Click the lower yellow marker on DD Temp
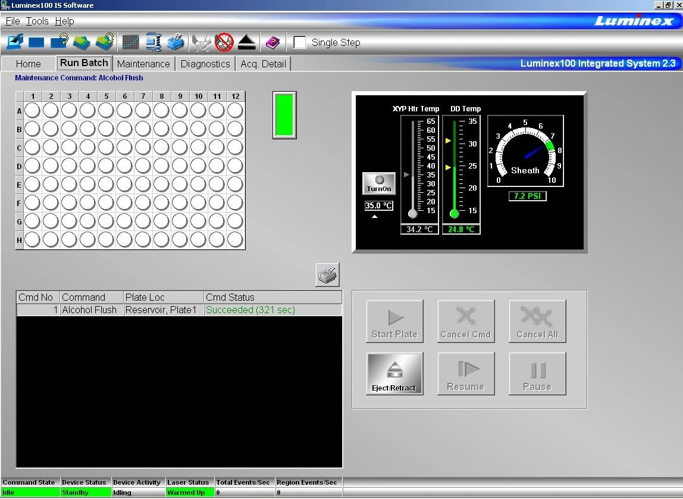The image size is (683, 499). [x=448, y=167]
